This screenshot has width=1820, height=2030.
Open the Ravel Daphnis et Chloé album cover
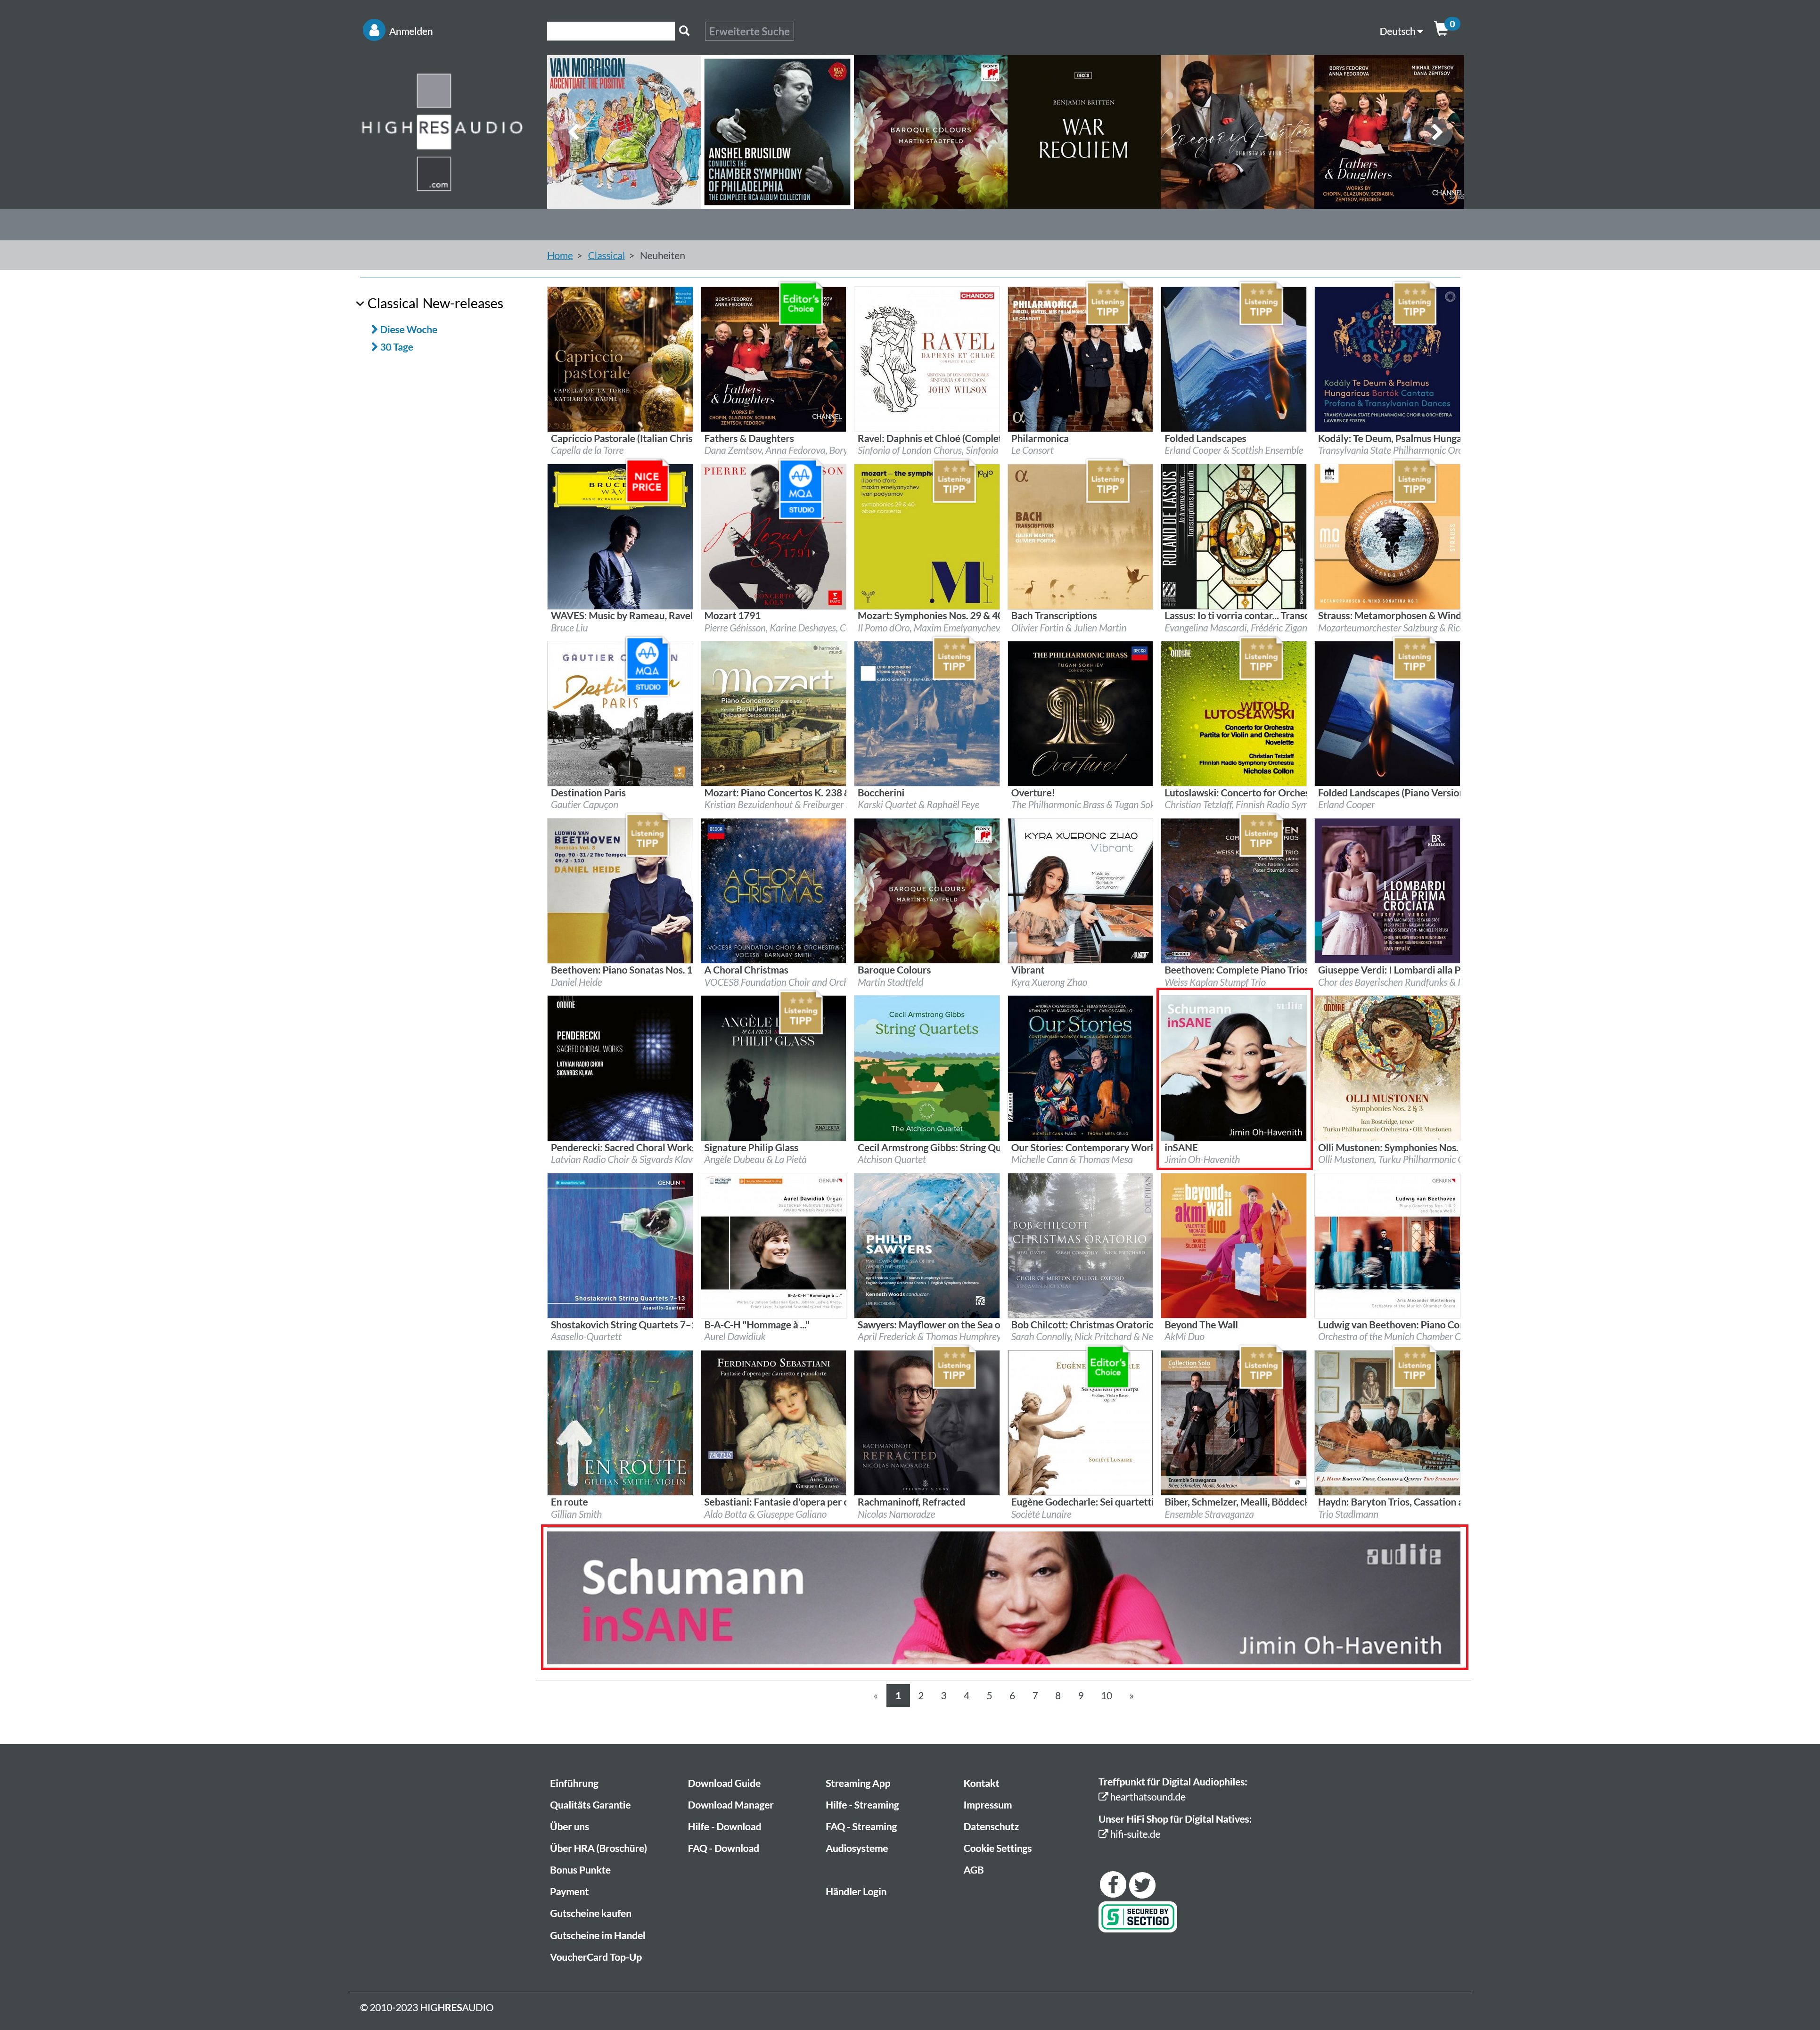tap(927, 359)
